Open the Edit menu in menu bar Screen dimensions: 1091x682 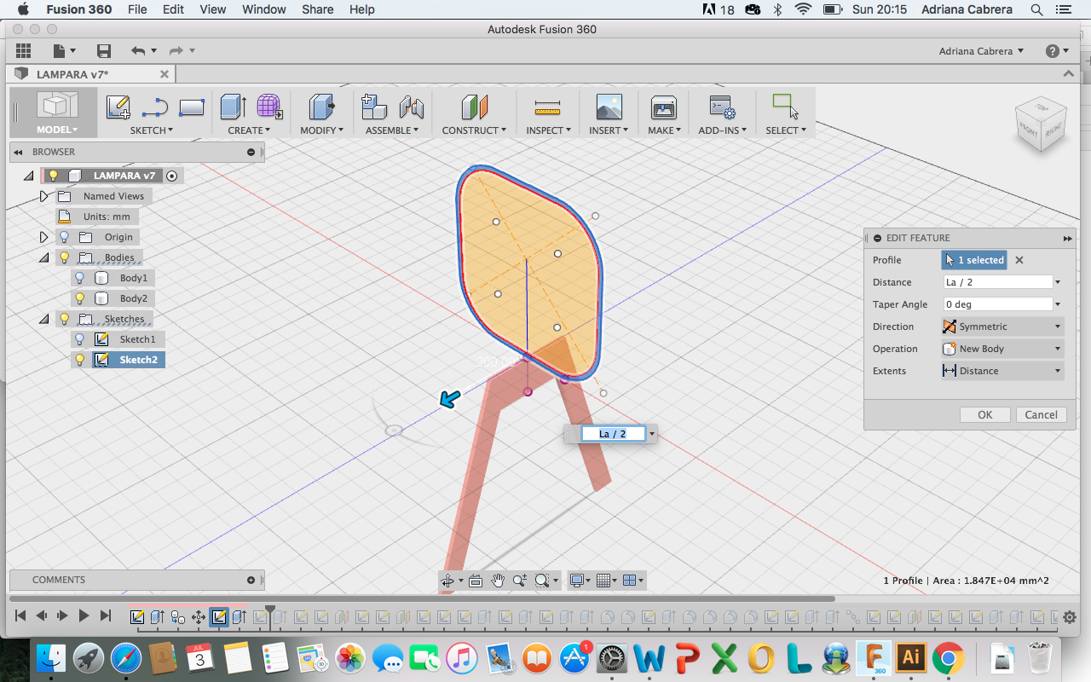click(x=174, y=9)
